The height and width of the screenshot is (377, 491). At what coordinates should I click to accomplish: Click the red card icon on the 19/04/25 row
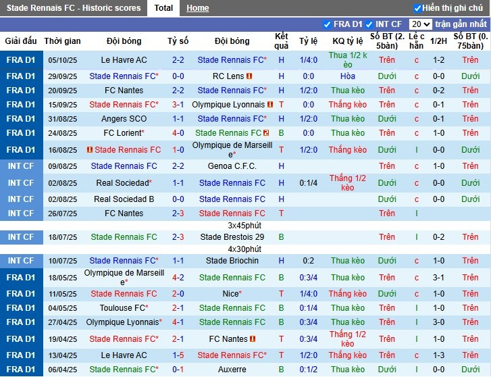tap(253, 339)
